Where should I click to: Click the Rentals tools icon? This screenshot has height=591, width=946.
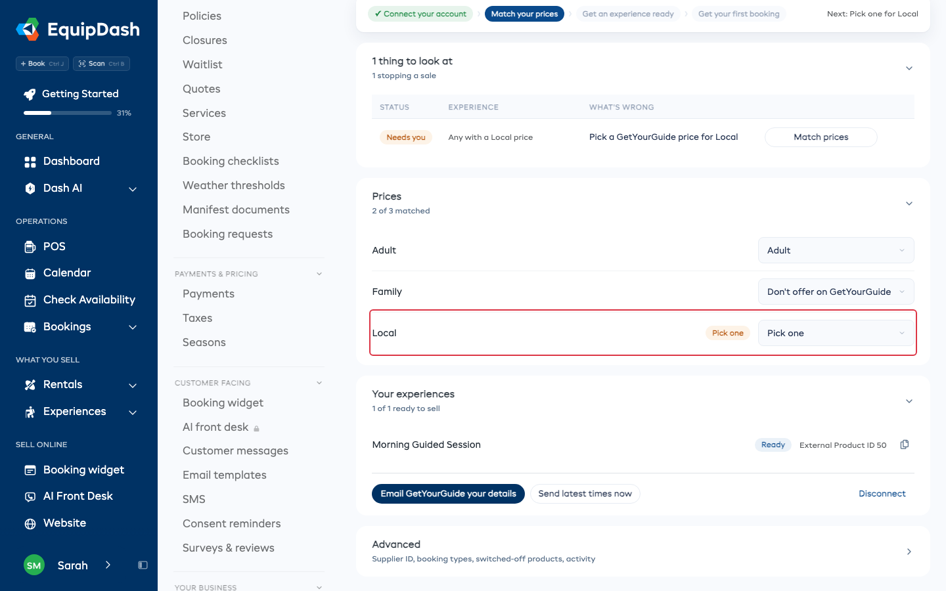click(x=30, y=385)
